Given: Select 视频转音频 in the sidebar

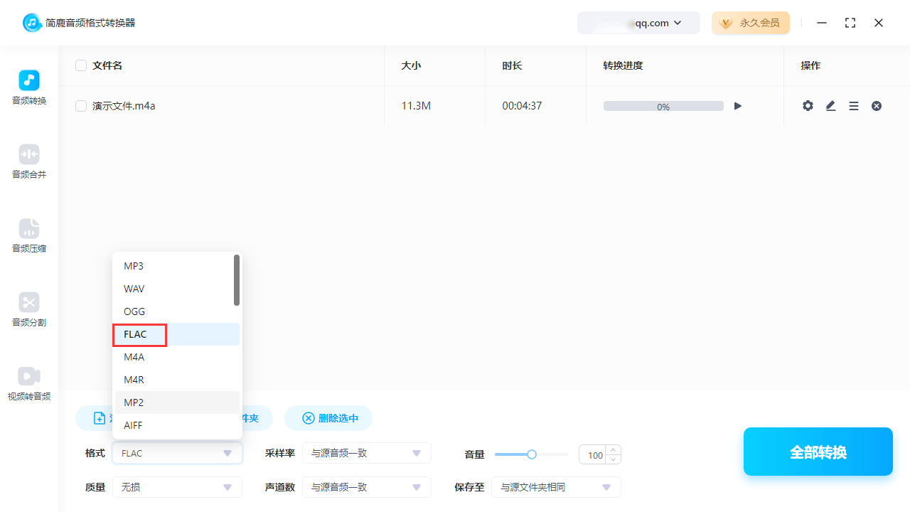Looking at the screenshot, I should (x=28, y=383).
